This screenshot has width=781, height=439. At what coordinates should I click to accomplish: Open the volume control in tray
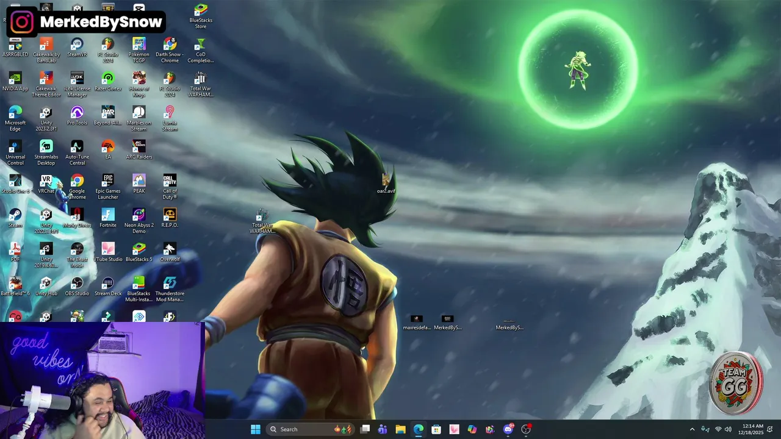tap(729, 429)
